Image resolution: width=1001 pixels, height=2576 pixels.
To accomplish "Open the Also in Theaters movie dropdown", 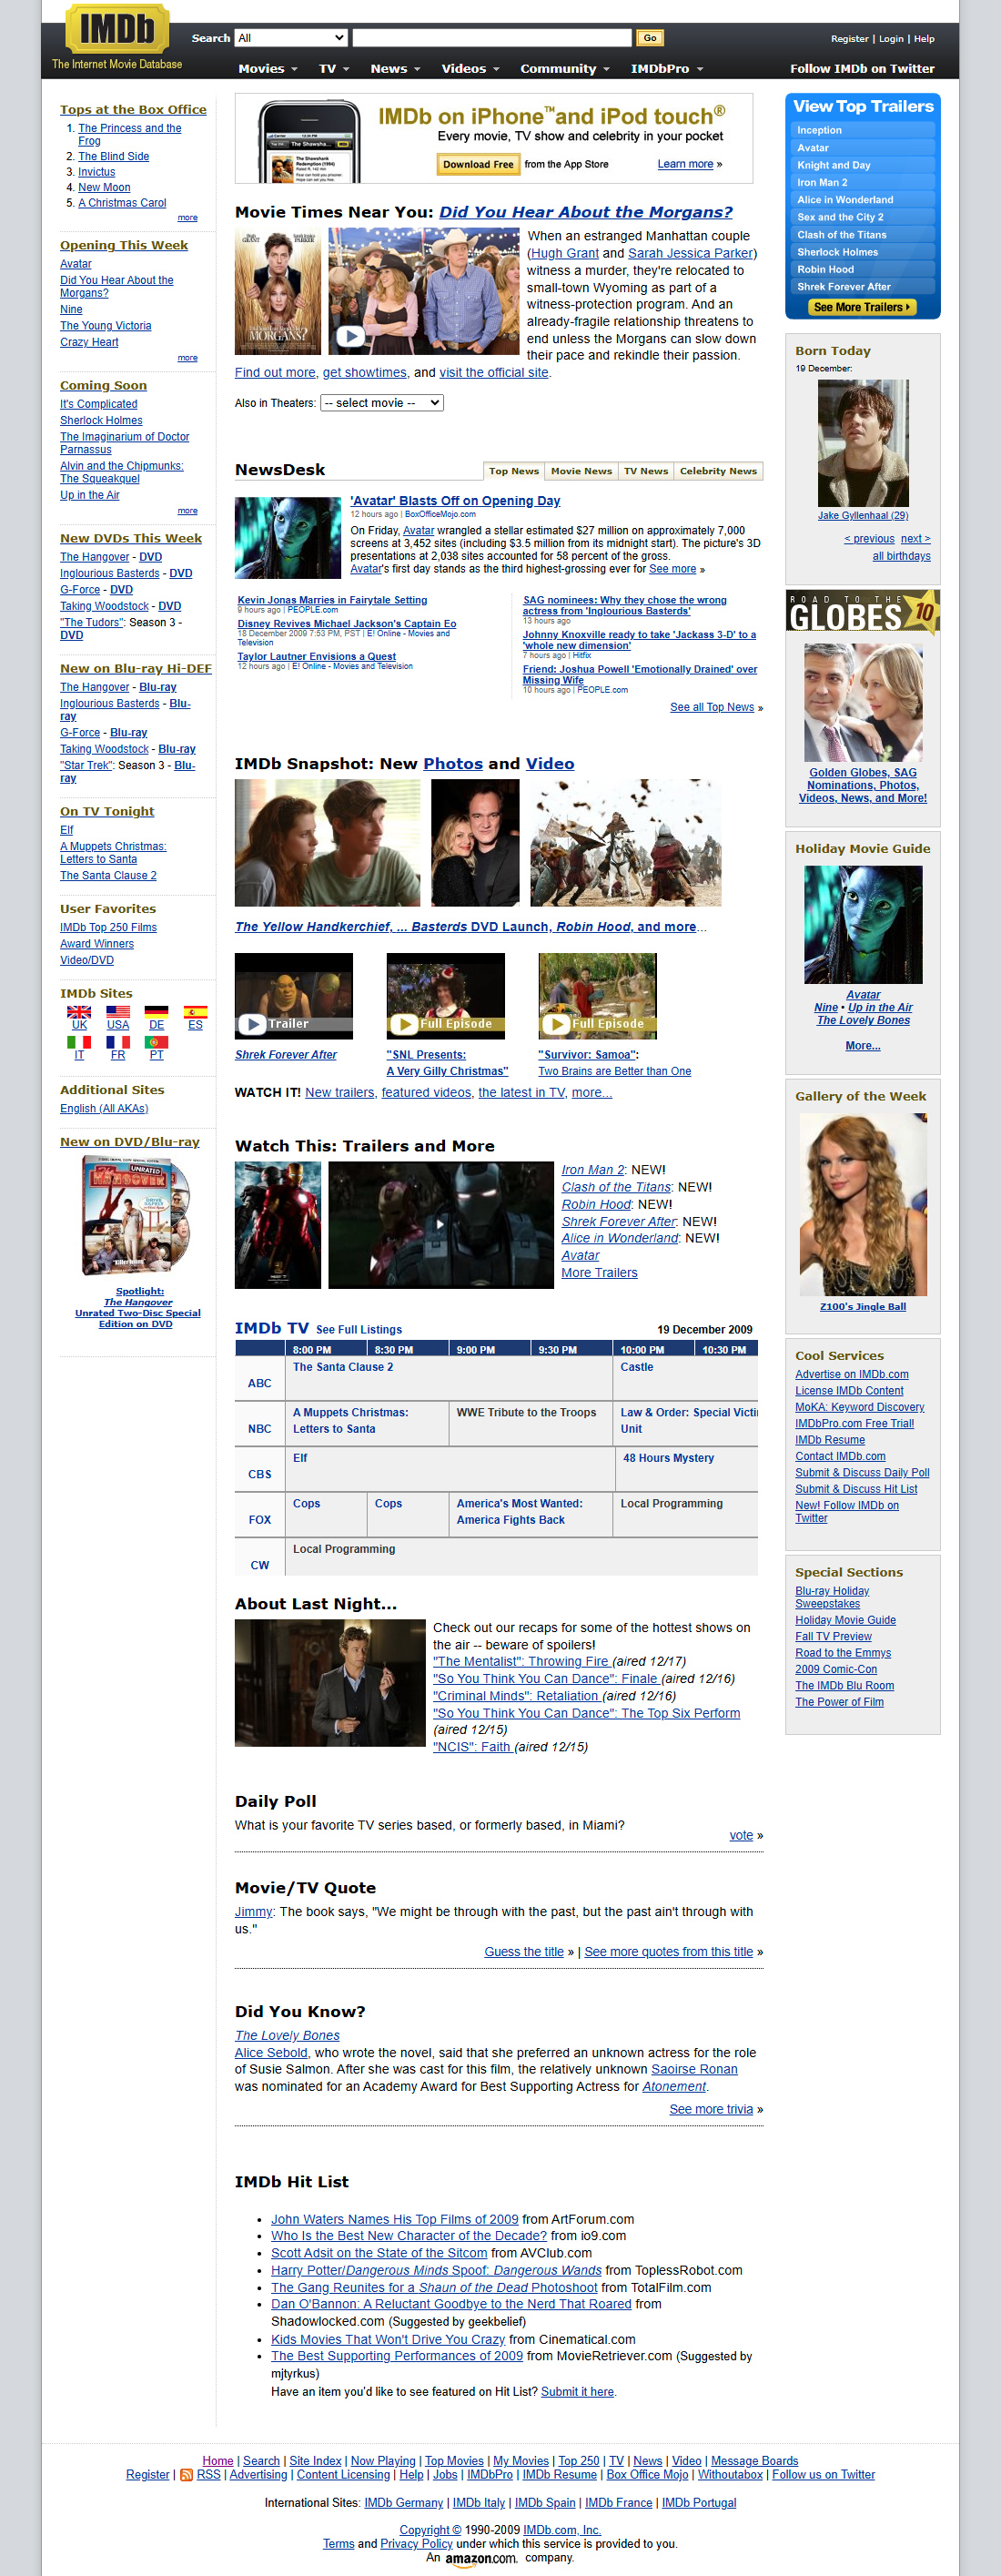I will 381,403.
